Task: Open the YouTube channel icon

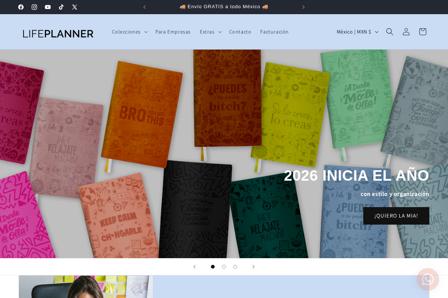Action: point(48,7)
